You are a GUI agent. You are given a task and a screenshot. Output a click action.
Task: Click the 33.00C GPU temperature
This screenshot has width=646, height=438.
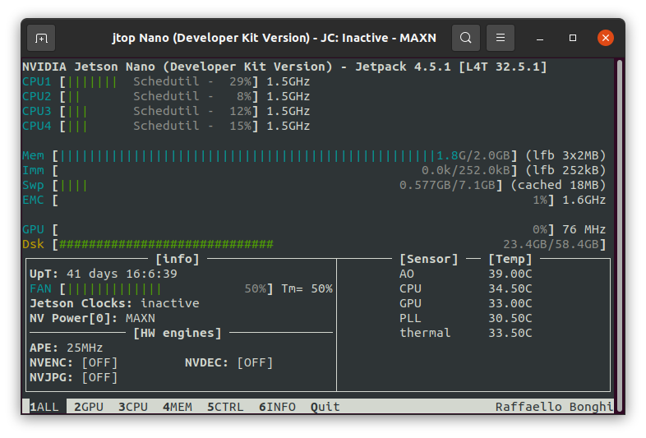[510, 304]
